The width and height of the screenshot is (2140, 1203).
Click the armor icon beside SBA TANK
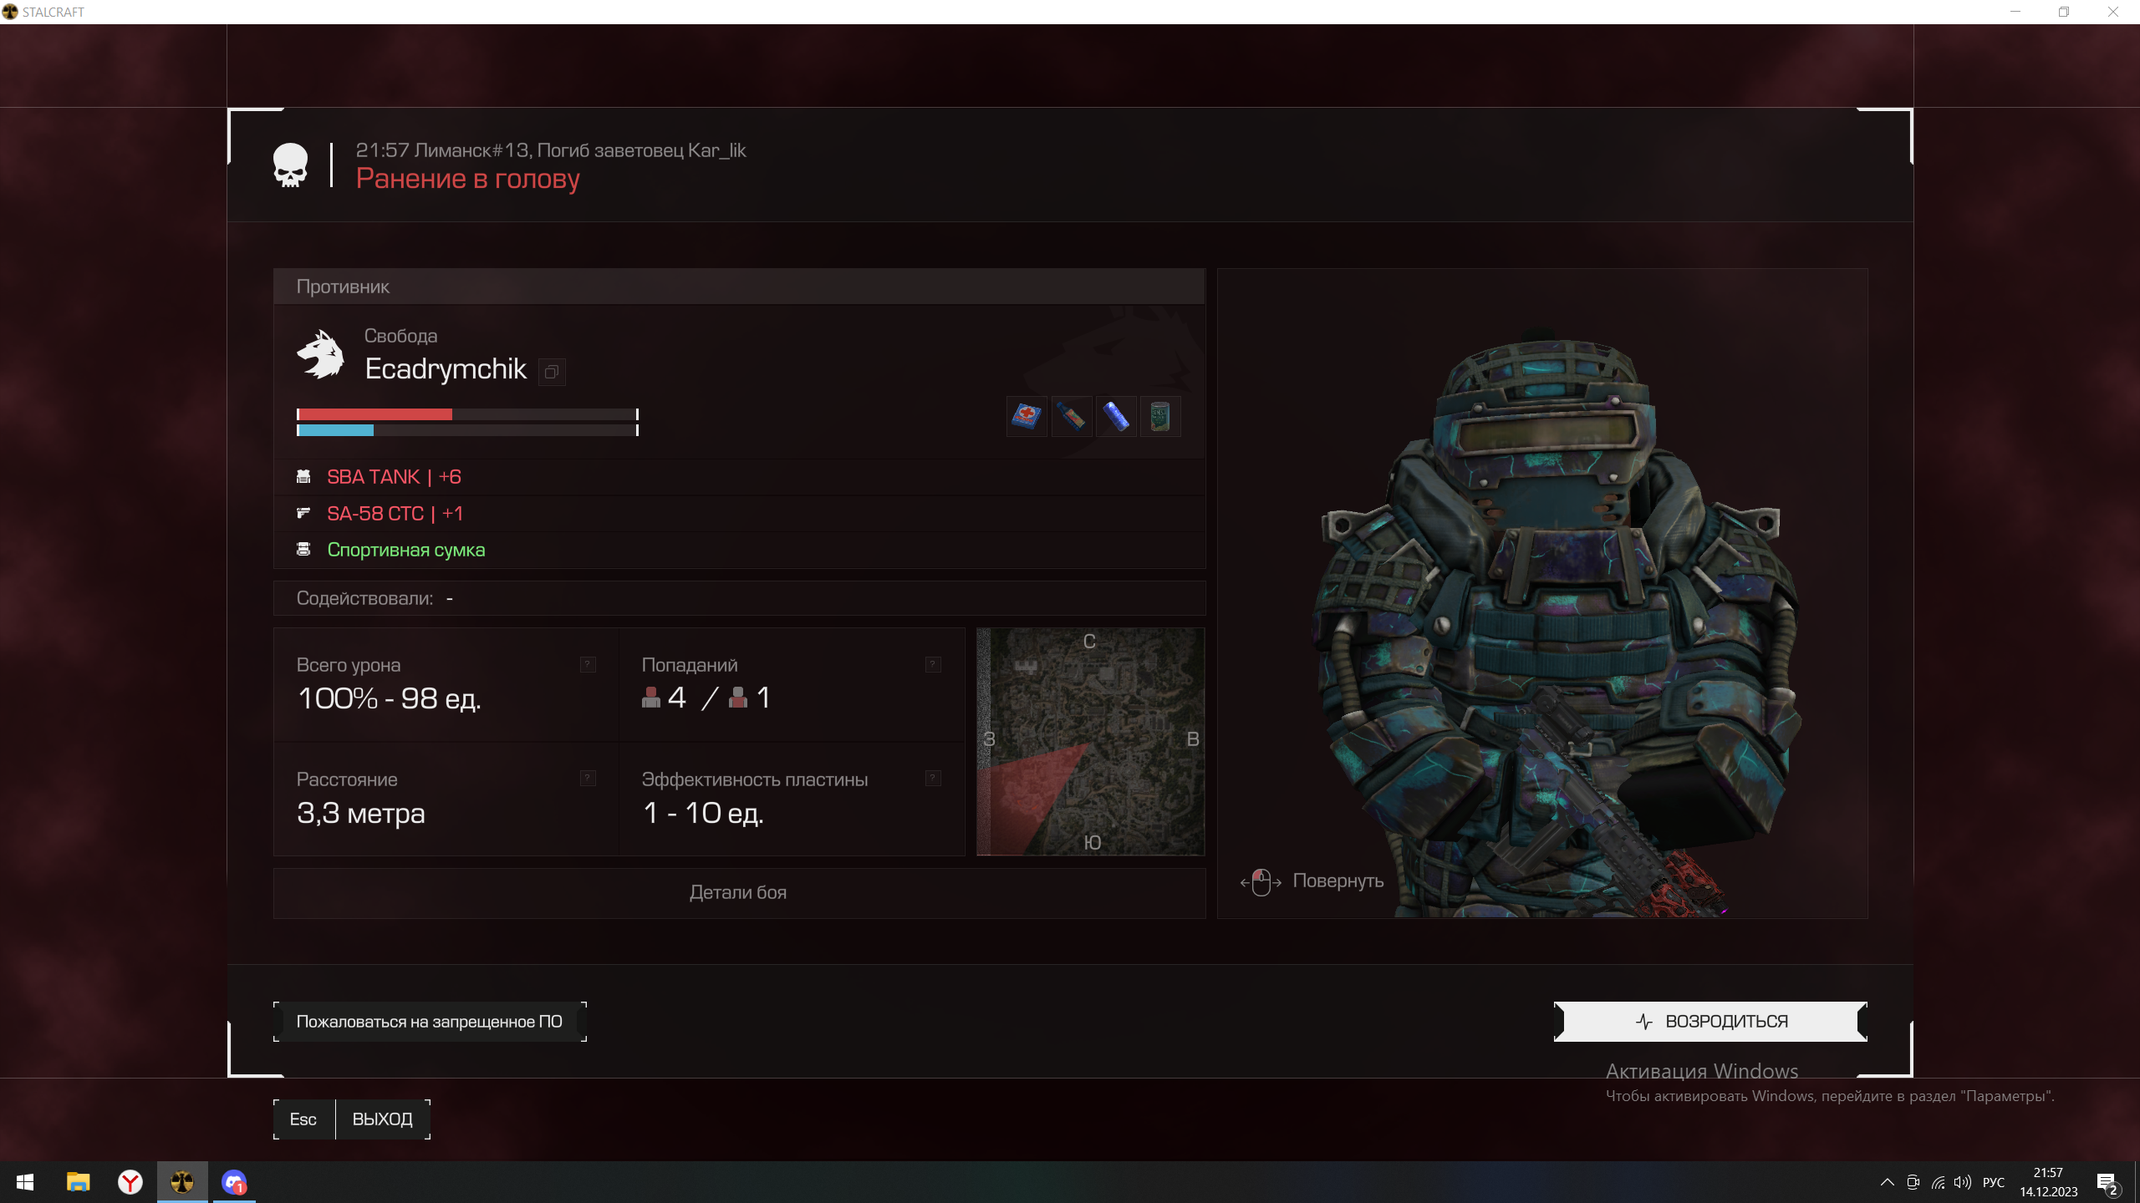point(303,476)
